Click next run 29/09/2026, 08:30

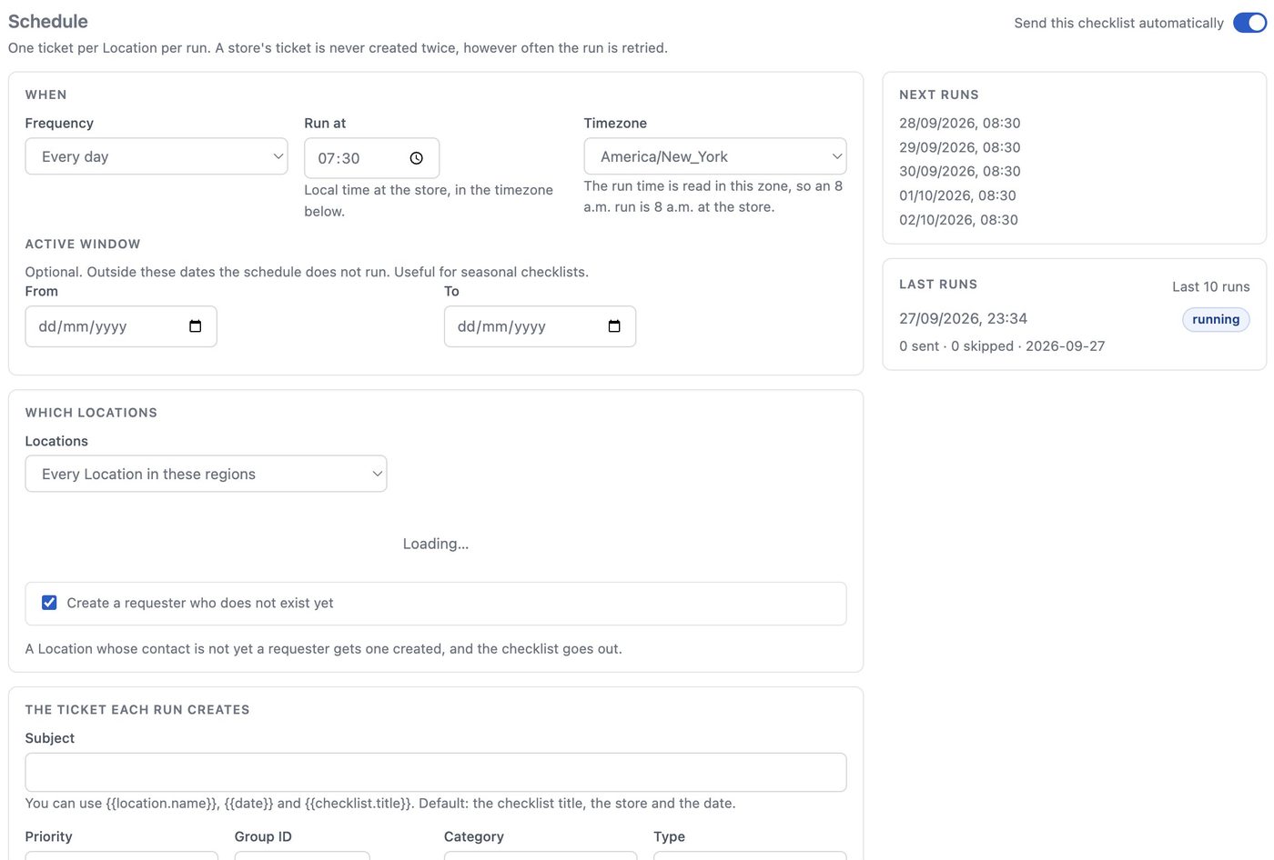tap(959, 147)
